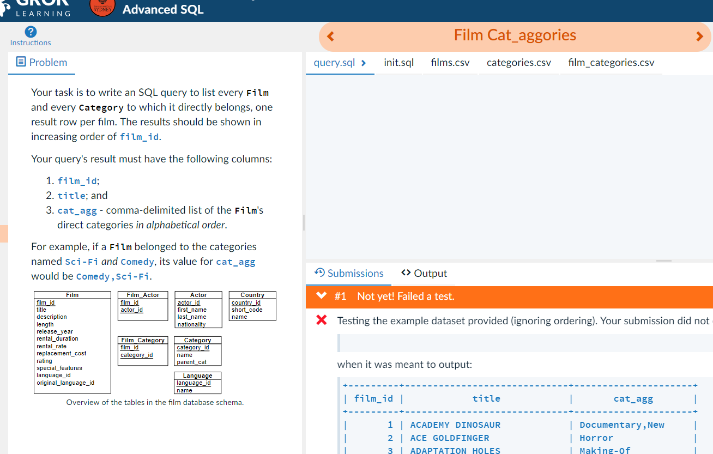Click the ACADEMY DINOSAUR row title
This screenshot has height=454, width=713.
455,425
